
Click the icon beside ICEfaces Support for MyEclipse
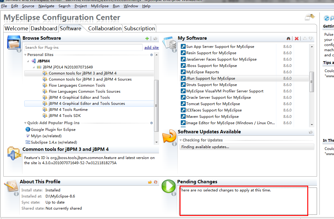click(183, 110)
